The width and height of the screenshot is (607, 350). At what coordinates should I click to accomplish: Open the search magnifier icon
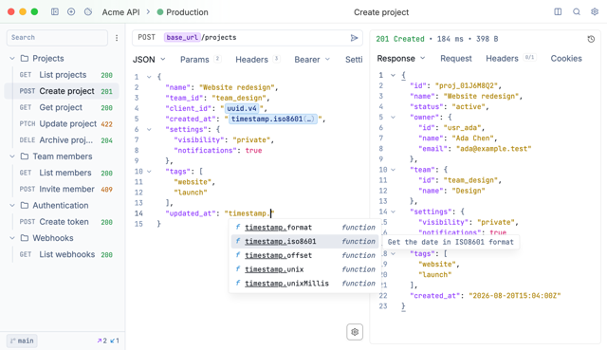577,12
